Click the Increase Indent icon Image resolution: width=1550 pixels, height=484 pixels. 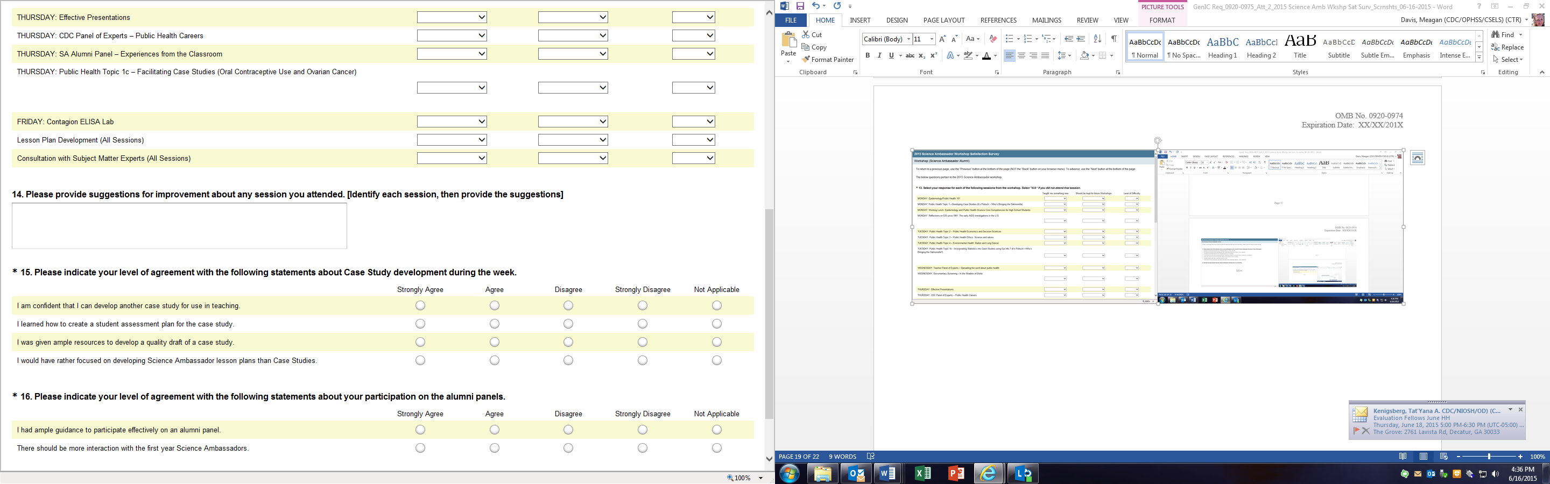tap(1081, 39)
